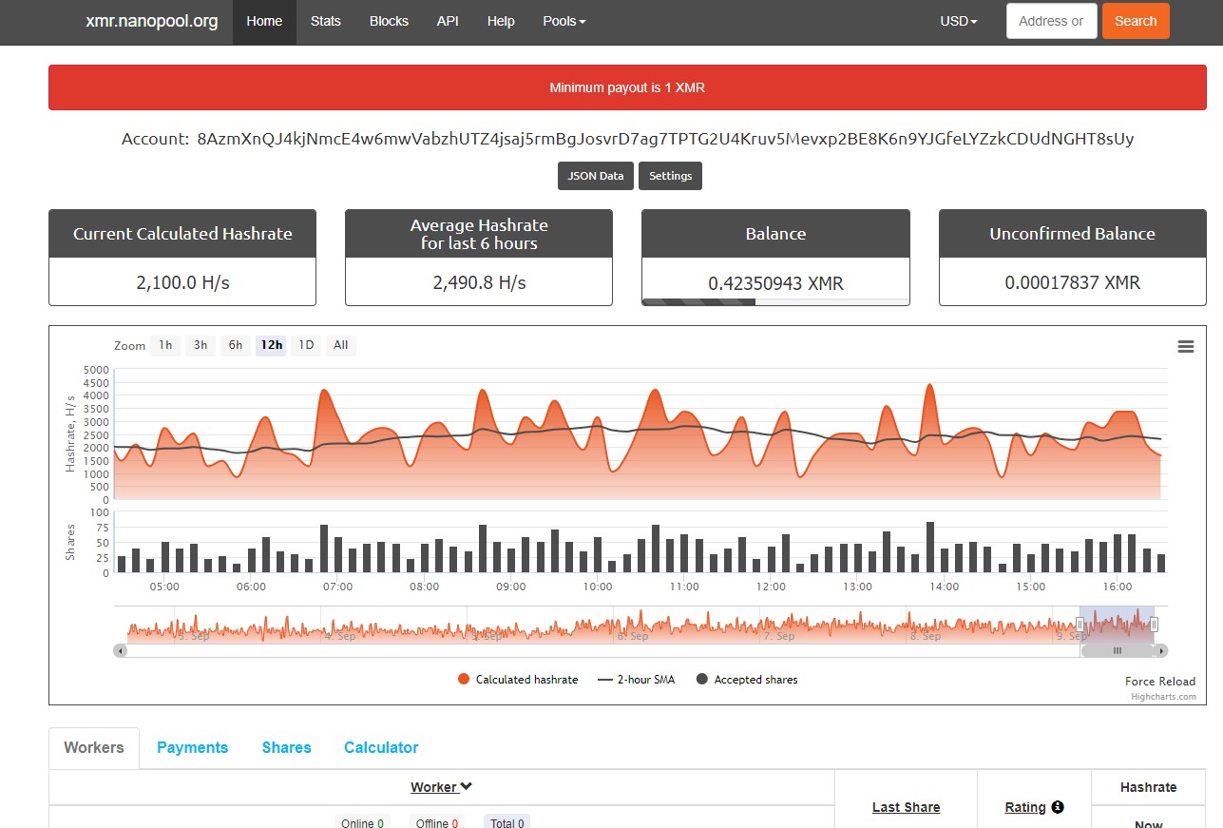Viewport: 1223px width, 828px height.
Task: Switch to the Payments tab
Action: (192, 747)
